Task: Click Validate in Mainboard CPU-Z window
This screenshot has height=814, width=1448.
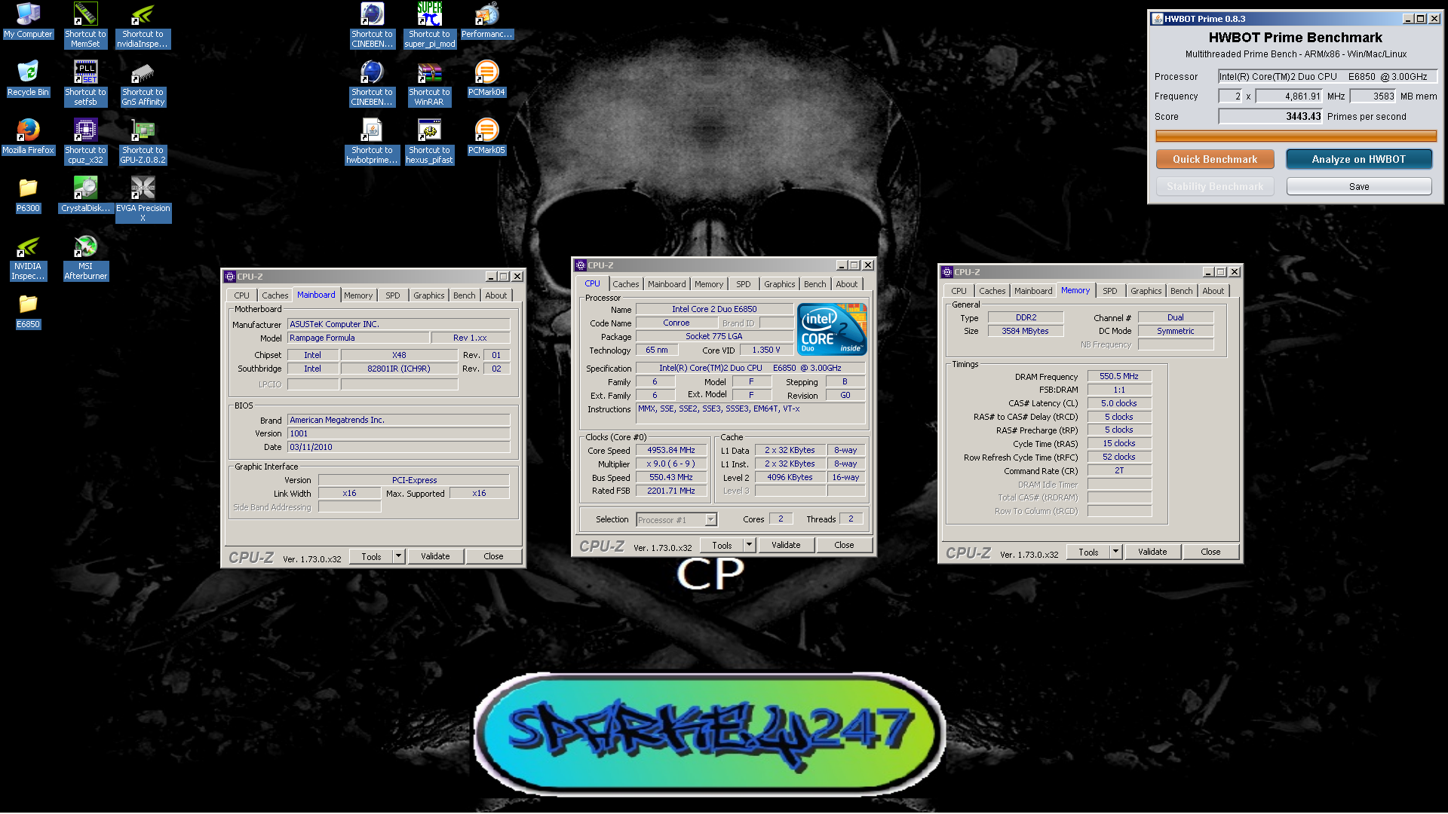Action: click(x=435, y=556)
